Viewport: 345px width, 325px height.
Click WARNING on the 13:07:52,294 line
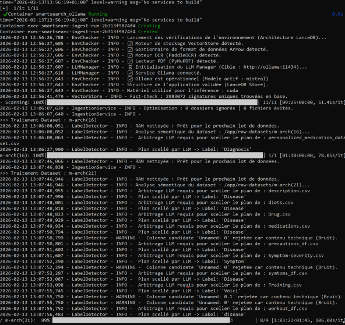click(126, 267)
